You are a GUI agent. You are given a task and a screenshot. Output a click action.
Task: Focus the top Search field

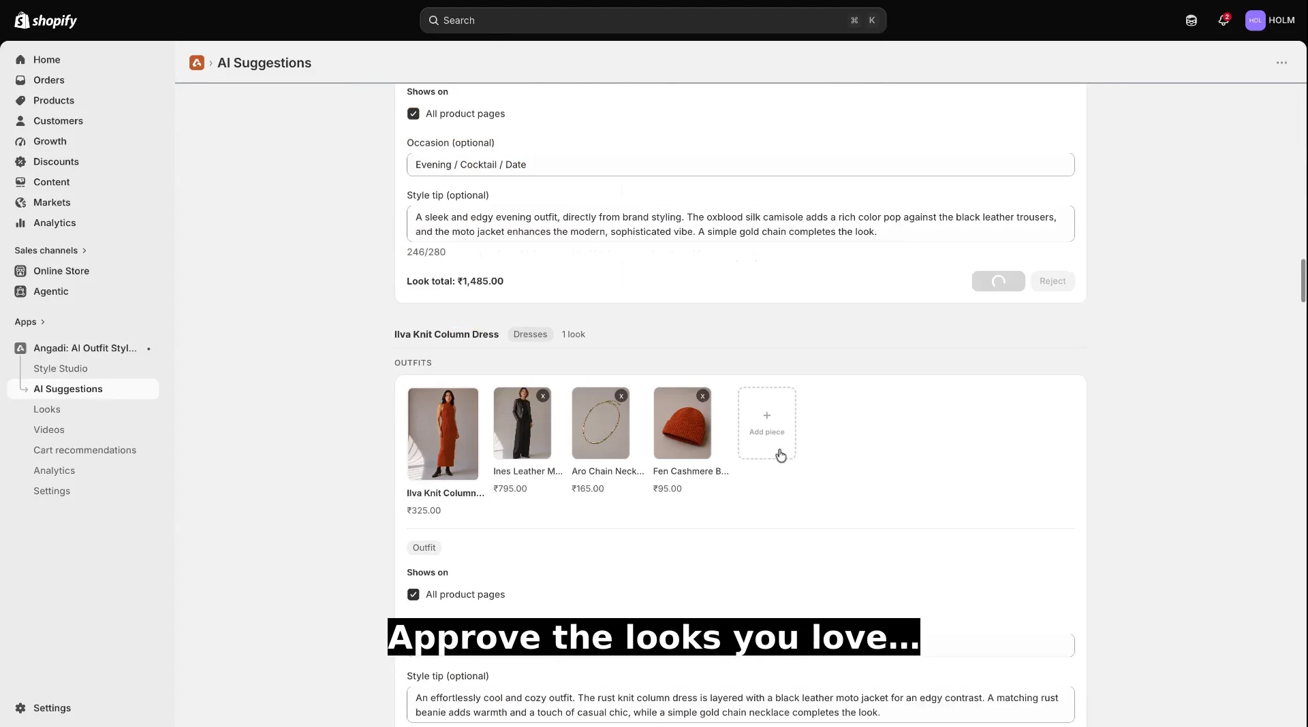click(653, 20)
